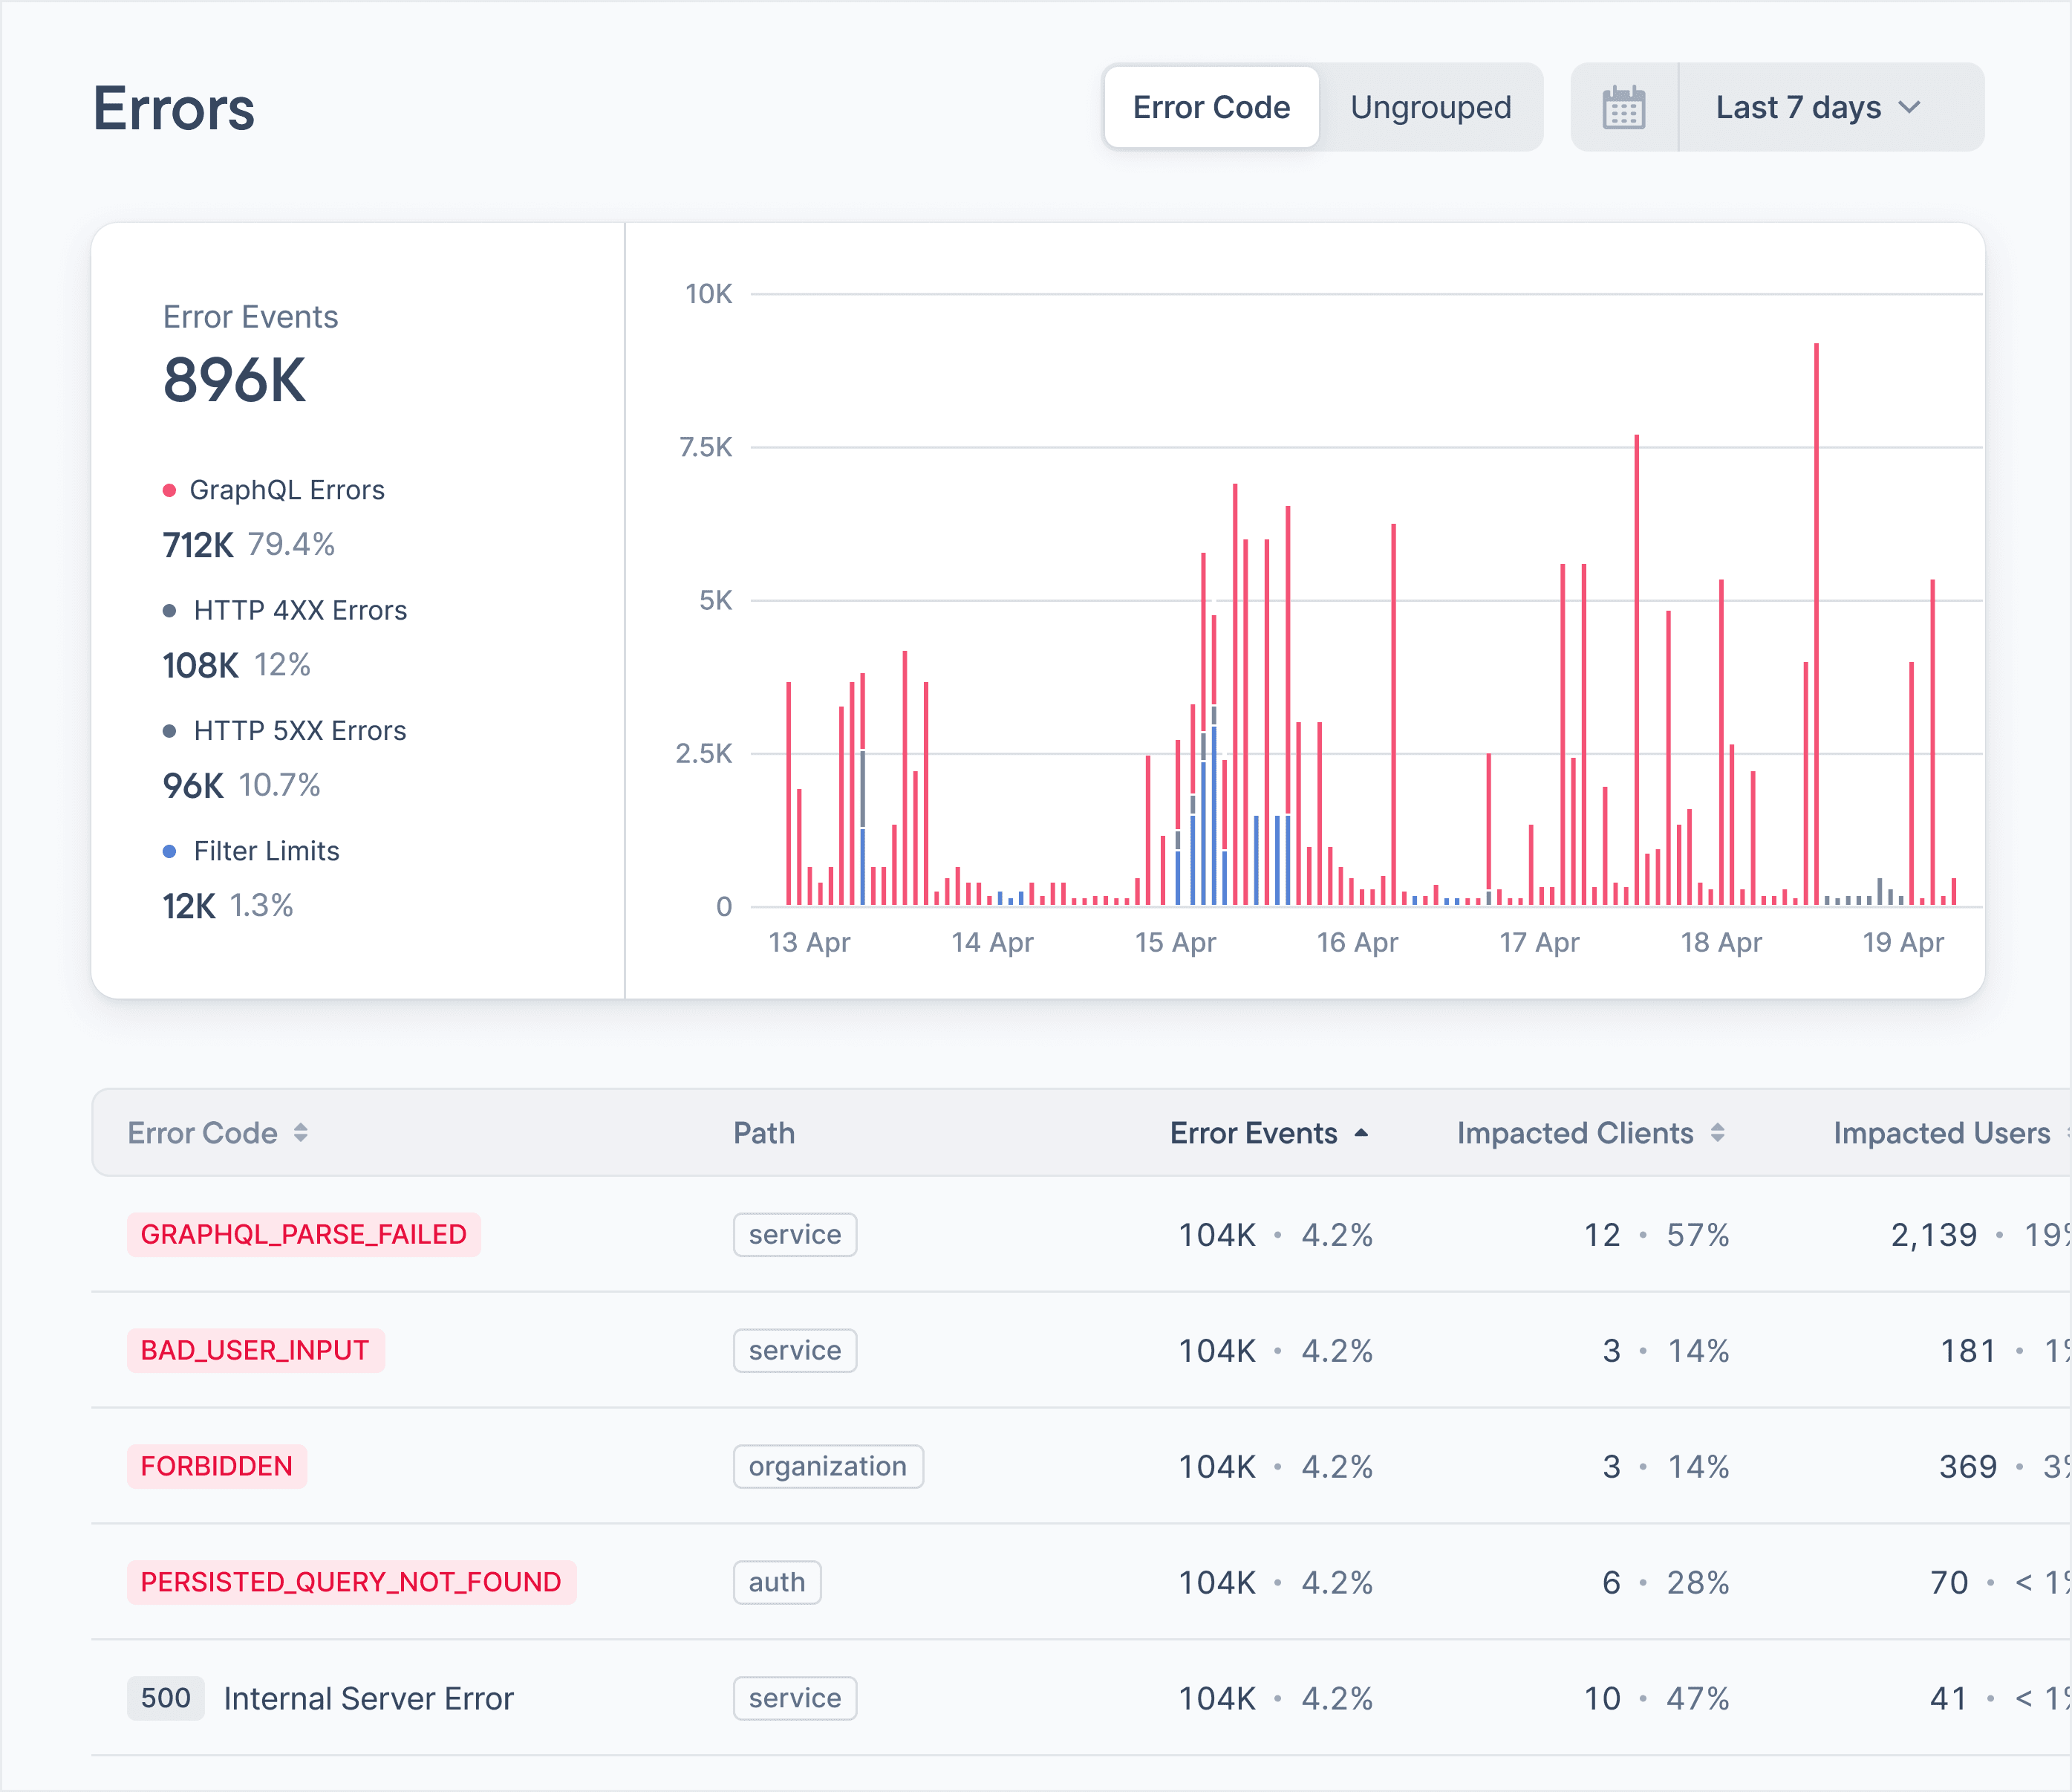Click HTTP 5XX Errors legend dot
This screenshot has width=2072, height=1792.
[169, 730]
